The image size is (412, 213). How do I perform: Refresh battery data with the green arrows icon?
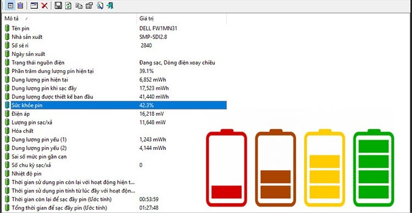(x=68, y=5)
